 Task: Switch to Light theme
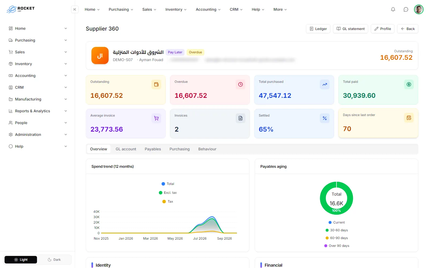pyautogui.click(x=21, y=260)
